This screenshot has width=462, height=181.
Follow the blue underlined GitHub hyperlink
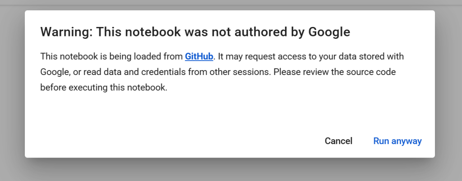pyautogui.click(x=199, y=57)
